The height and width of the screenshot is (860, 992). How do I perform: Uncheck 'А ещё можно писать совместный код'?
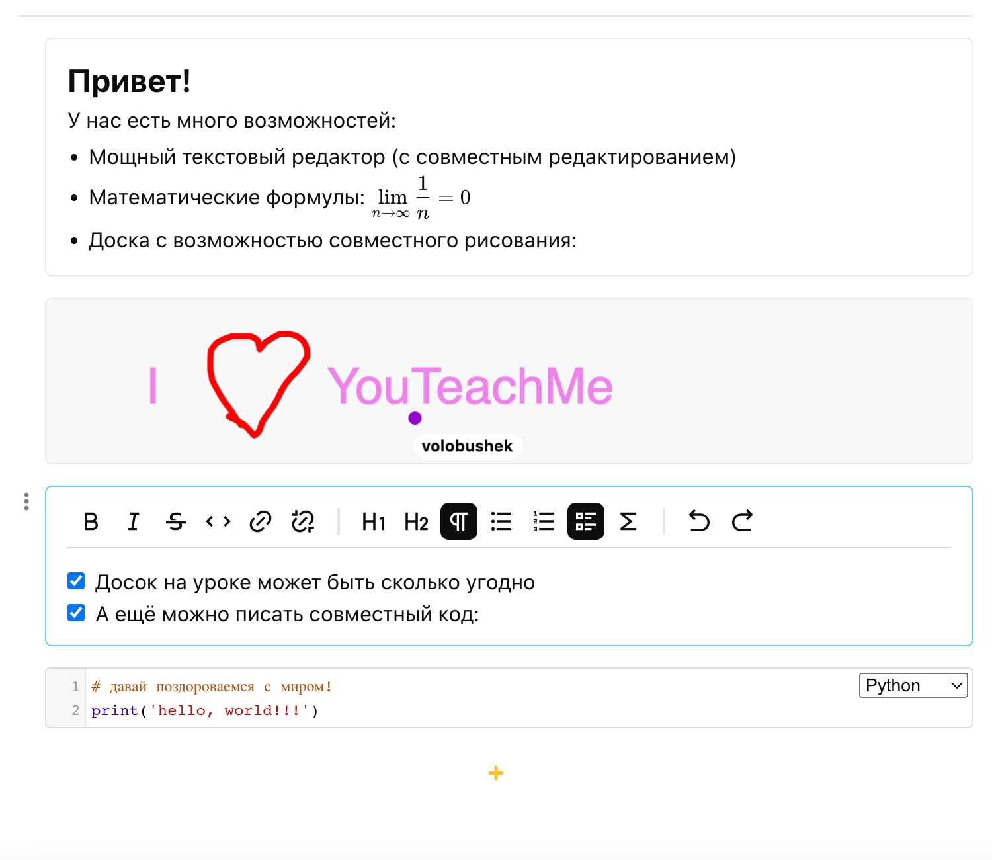[75, 613]
